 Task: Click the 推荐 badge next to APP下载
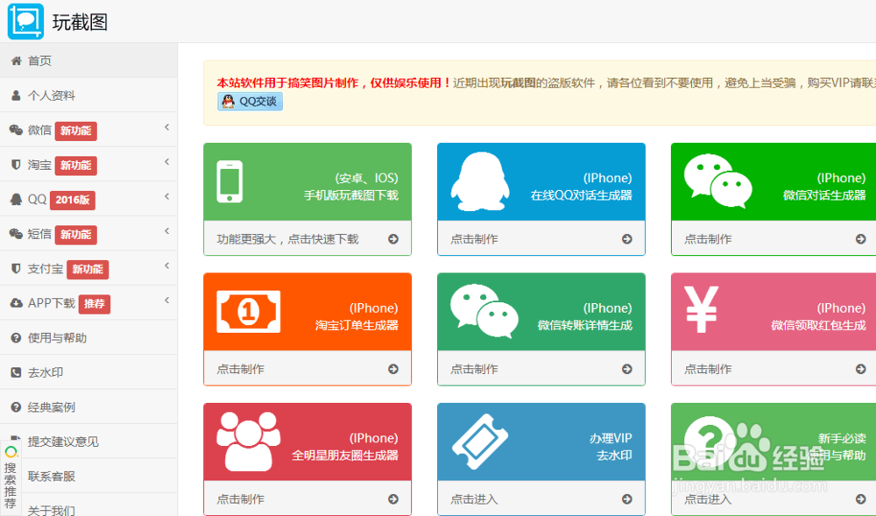(95, 304)
